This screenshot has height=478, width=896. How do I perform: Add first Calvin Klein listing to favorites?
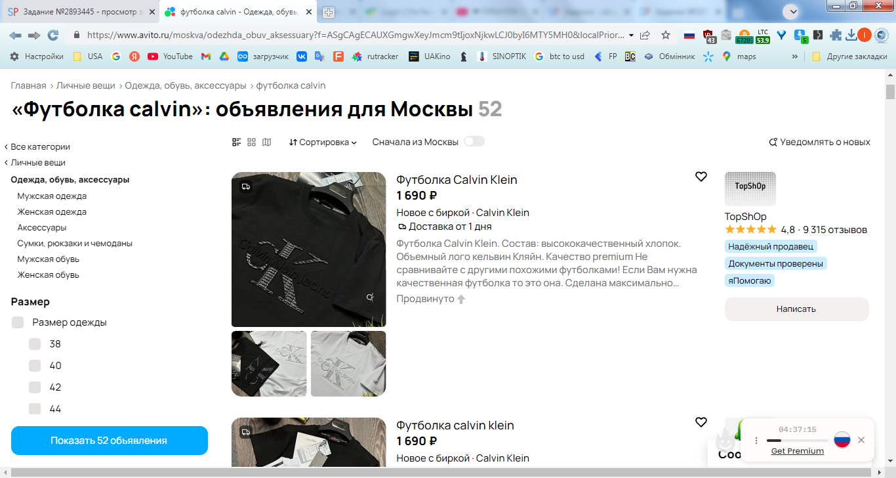tap(701, 177)
